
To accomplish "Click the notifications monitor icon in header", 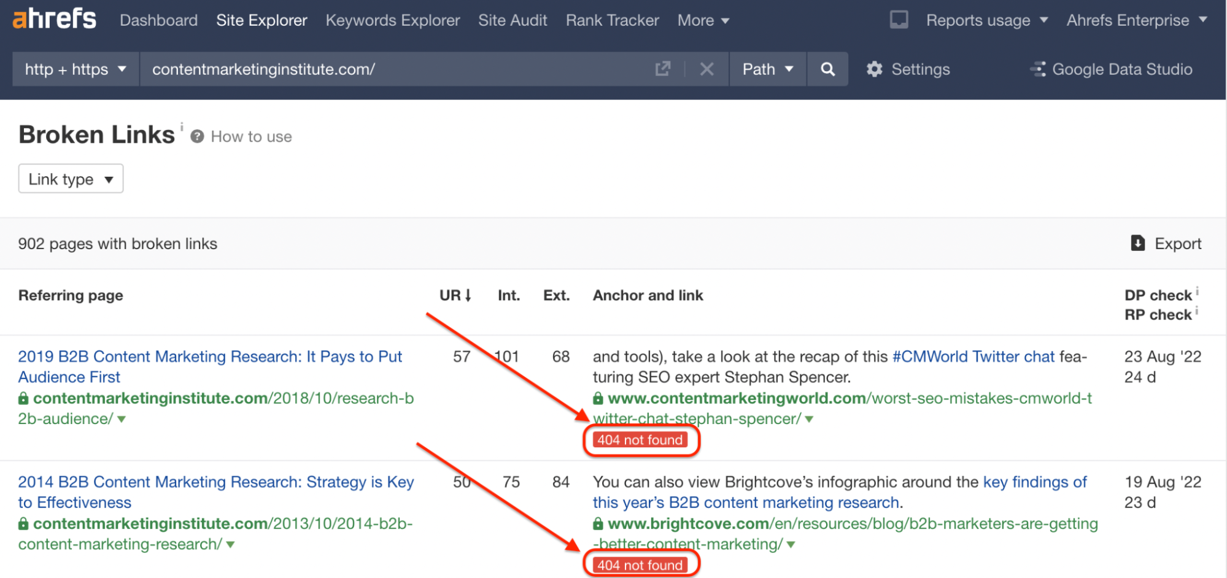I will tap(899, 20).
